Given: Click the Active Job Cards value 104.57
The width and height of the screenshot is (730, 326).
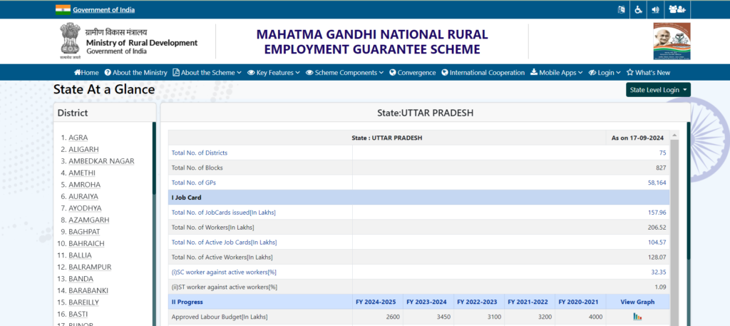Looking at the screenshot, I should (x=658, y=242).
